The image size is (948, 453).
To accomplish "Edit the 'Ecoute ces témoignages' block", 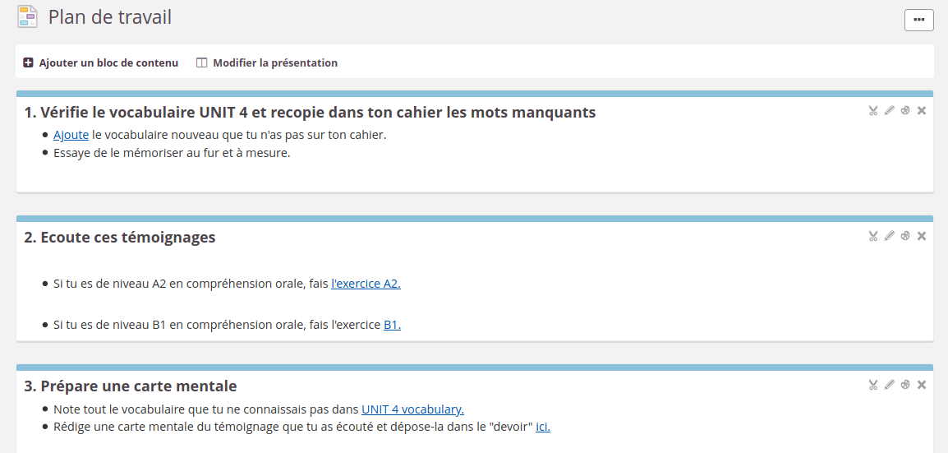I will coord(889,236).
